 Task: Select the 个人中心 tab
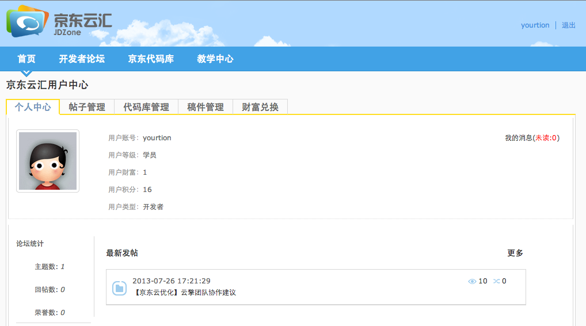[33, 107]
